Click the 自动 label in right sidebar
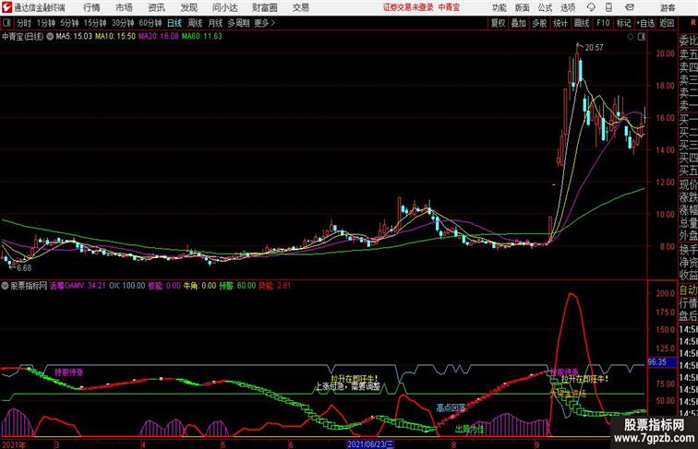698x449 pixels. [688, 290]
